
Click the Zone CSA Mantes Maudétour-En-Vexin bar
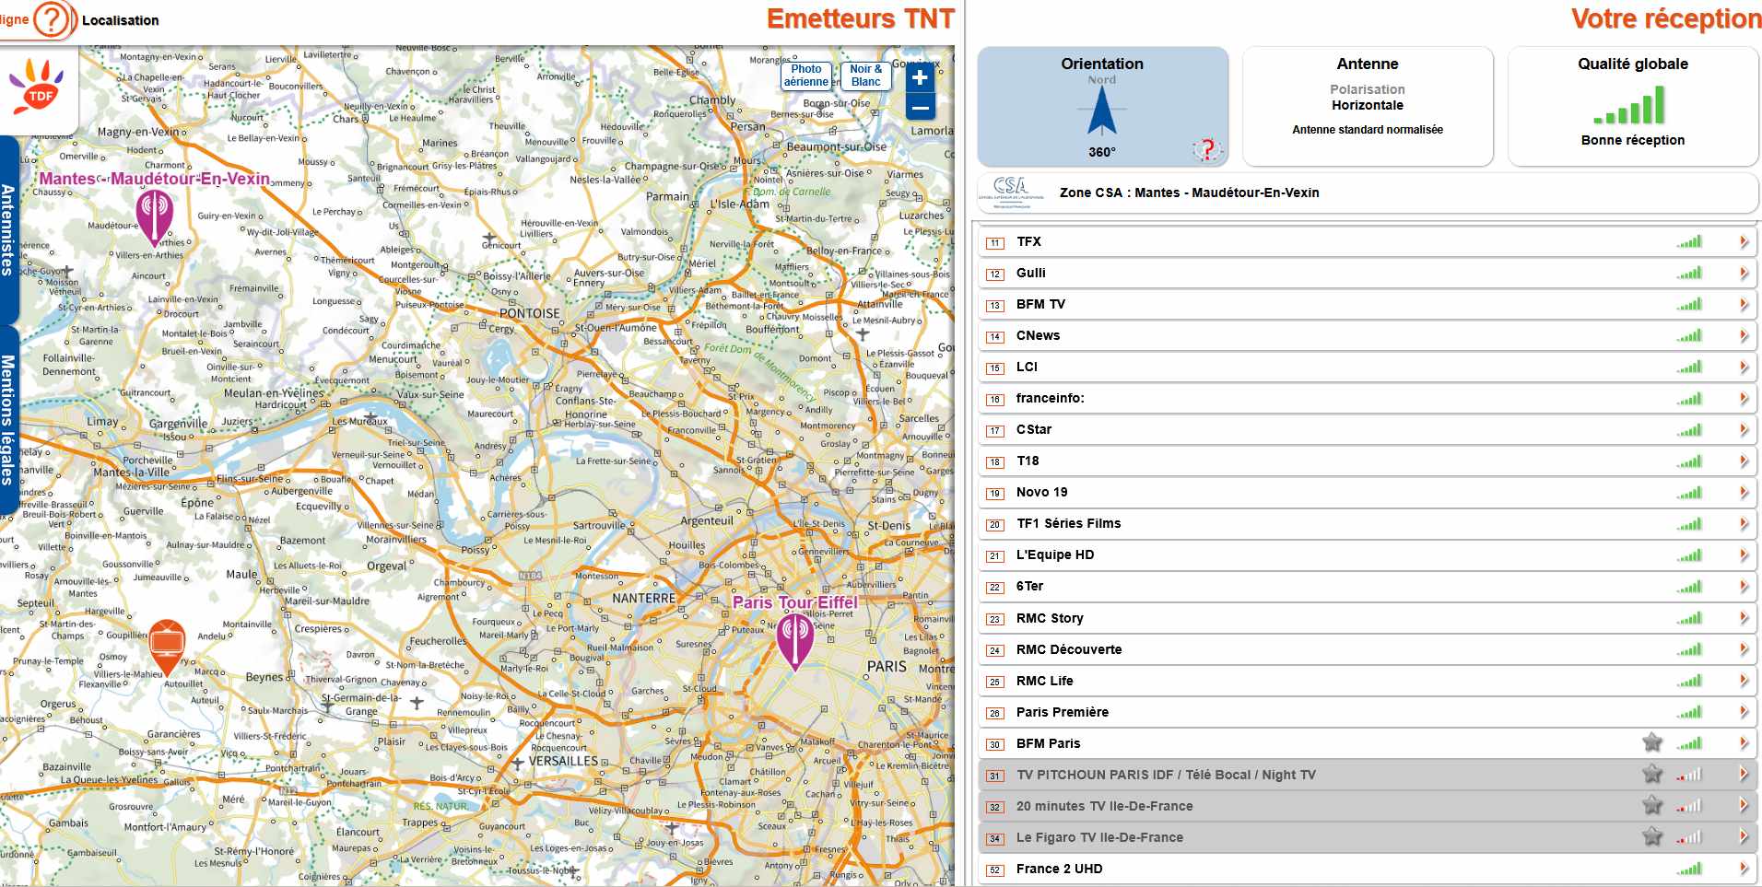[1368, 193]
